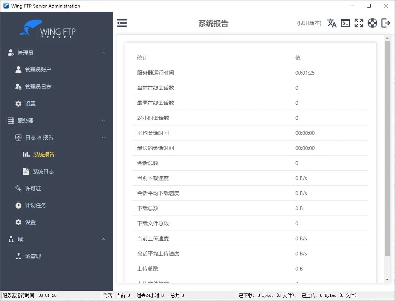The image size is (395, 301).
Task: Click the gear icon under 服务器
Action: point(18,222)
